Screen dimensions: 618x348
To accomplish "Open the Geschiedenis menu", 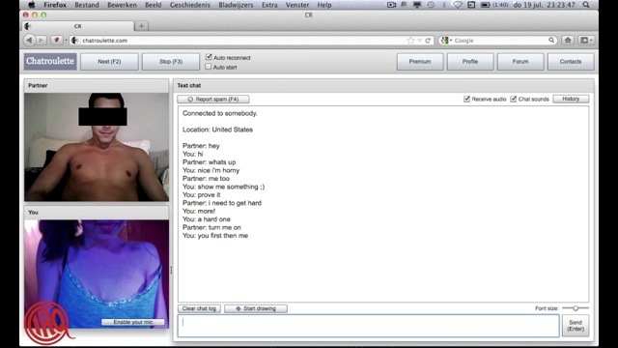I will pyautogui.click(x=190, y=5).
